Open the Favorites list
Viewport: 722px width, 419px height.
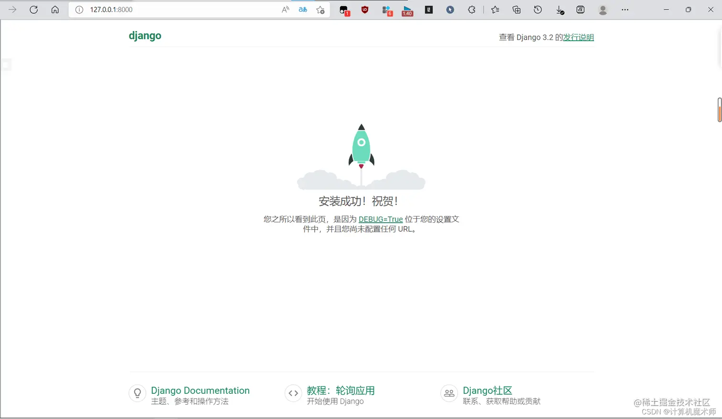(x=495, y=10)
